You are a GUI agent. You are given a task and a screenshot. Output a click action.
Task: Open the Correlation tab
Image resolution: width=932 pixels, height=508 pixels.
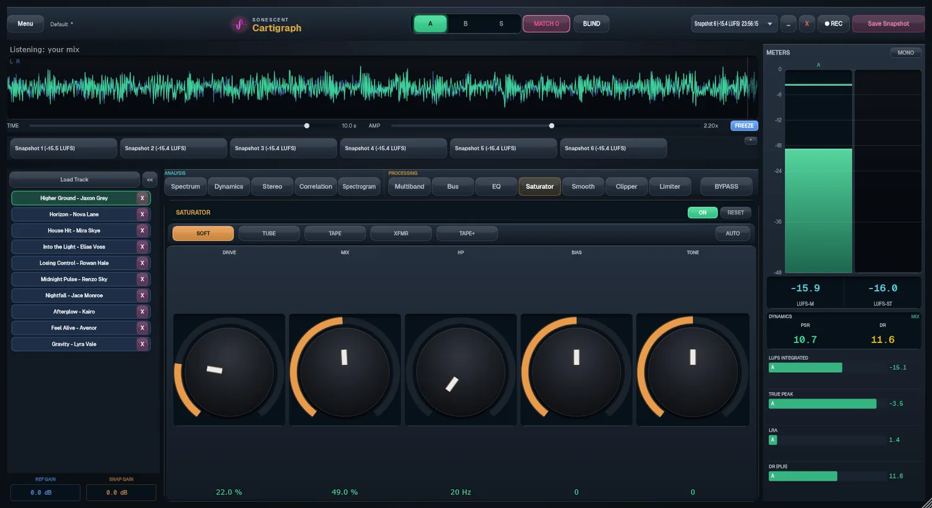[316, 187]
